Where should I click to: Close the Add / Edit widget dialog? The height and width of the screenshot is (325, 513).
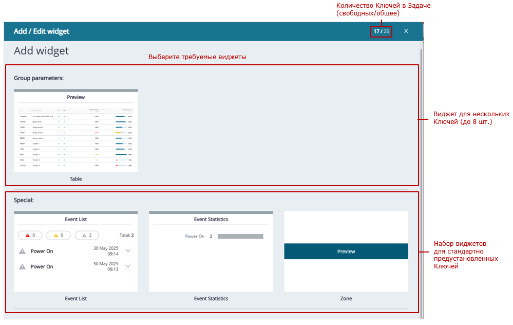406,31
